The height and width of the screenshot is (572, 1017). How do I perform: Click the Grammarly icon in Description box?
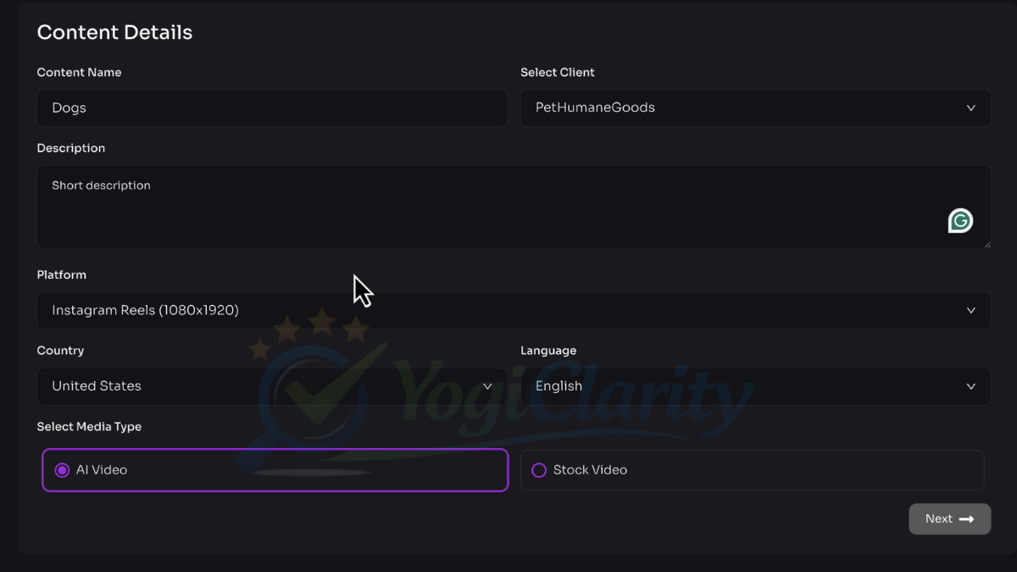tap(960, 221)
